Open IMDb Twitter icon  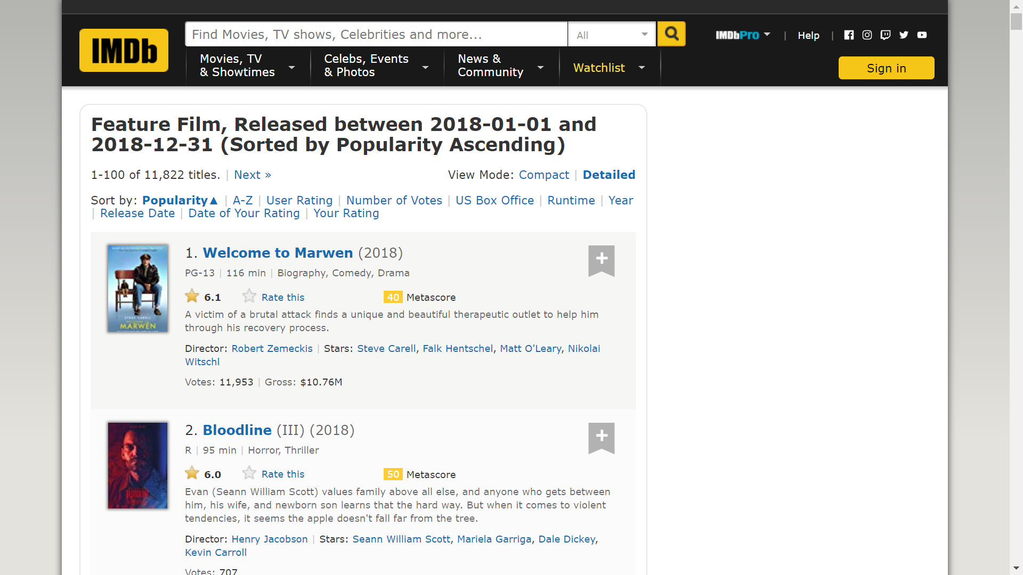904,35
